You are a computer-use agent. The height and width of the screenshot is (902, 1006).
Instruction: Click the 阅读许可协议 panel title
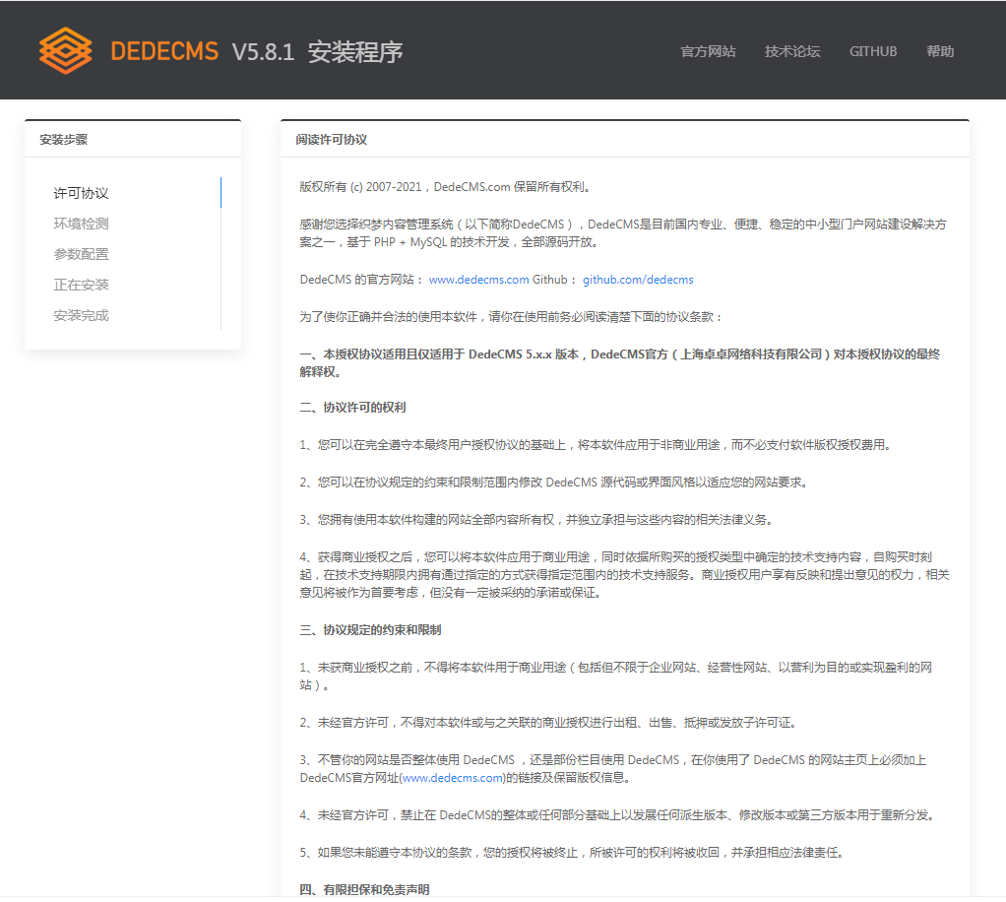(332, 140)
